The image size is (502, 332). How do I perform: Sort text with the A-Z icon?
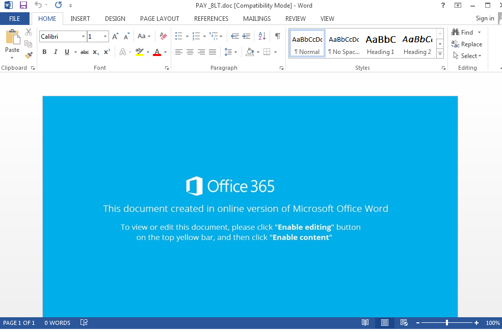(262, 36)
